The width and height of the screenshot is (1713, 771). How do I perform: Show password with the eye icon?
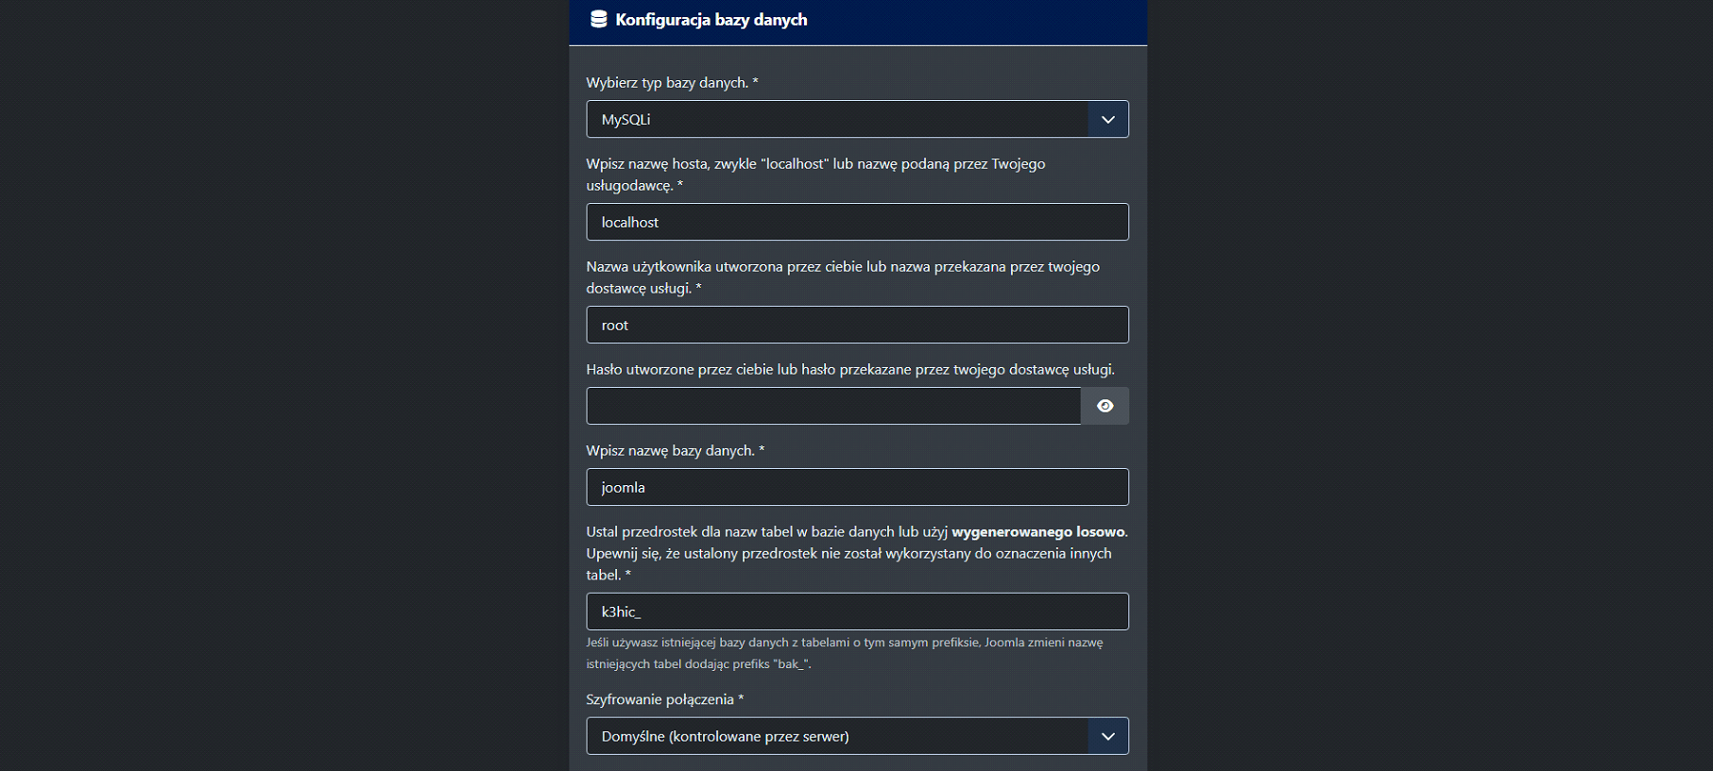click(1105, 406)
